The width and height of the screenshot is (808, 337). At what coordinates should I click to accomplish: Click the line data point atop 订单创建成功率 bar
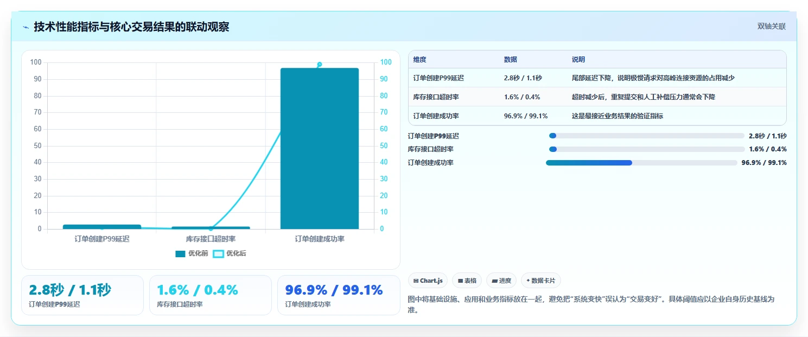[x=320, y=65]
